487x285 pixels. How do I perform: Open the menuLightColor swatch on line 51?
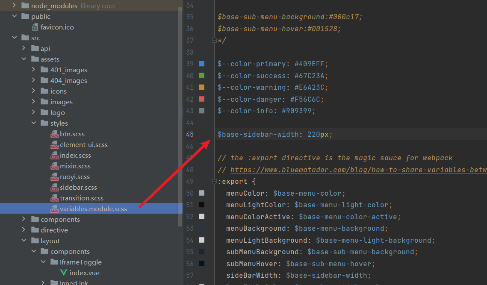tap(201, 205)
